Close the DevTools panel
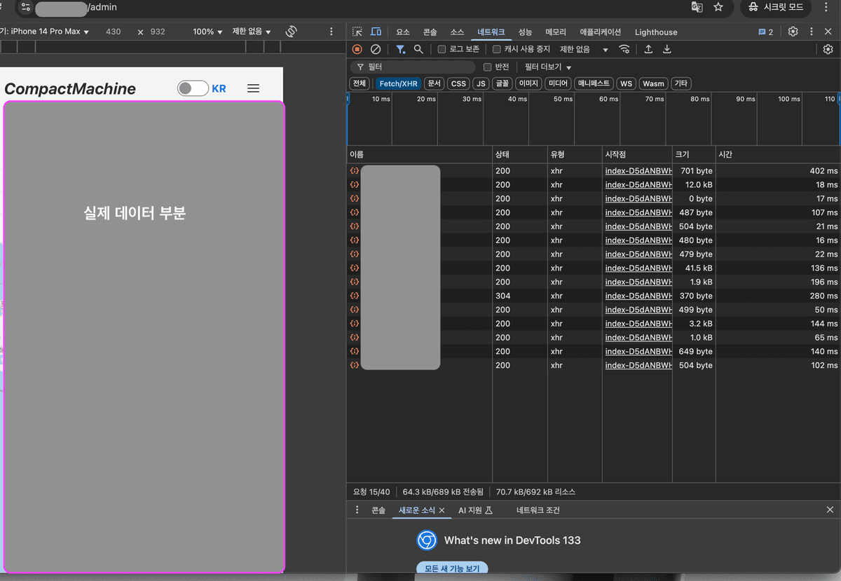 [x=828, y=32]
